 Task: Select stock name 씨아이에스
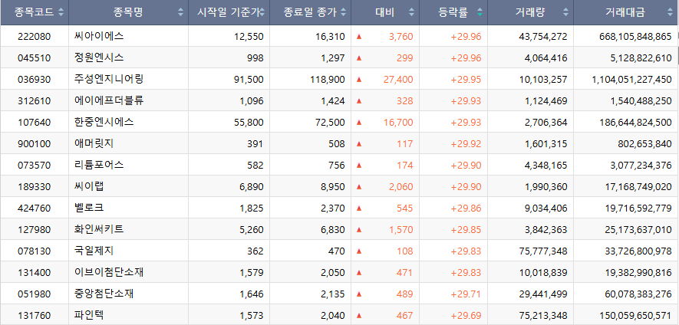[x=99, y=36]
